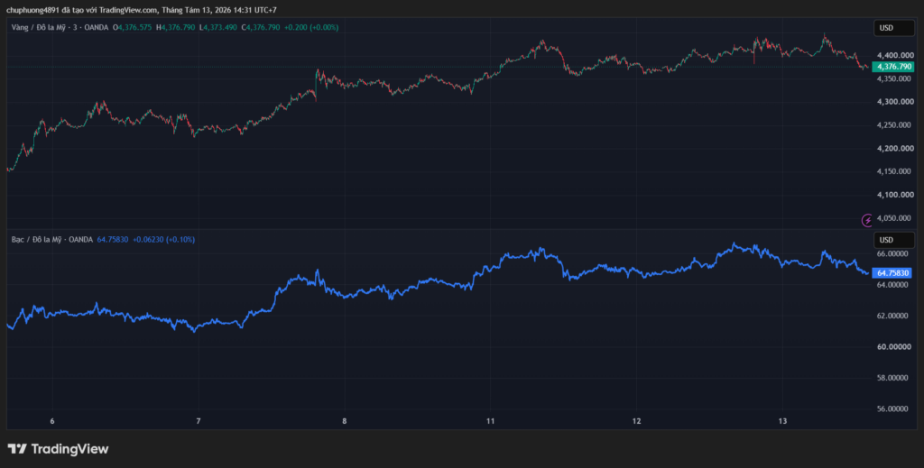Screen dimensions: 924x468
Task: Open the USD currency selector on gold pane
Action: 893,28
